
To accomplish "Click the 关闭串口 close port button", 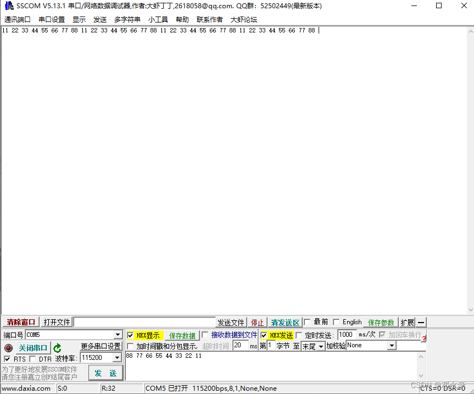I will 32,347.
